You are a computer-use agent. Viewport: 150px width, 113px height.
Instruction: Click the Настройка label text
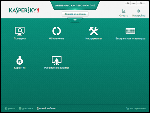coord(139,15)
